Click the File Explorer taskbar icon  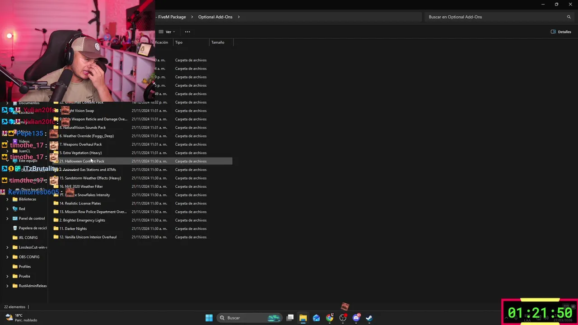click(x=303, y=318)
